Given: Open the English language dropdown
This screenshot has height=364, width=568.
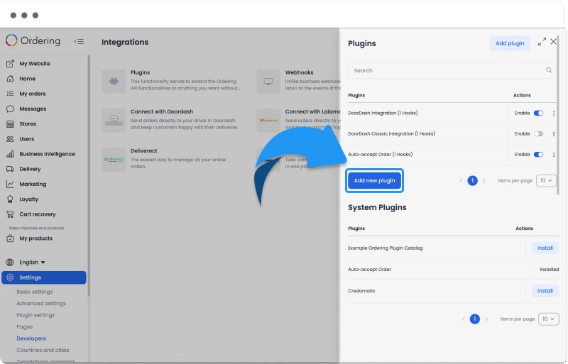Looking at the screenshot, I should [32, 263].
